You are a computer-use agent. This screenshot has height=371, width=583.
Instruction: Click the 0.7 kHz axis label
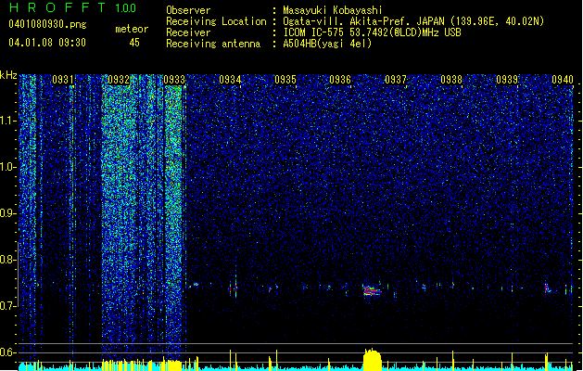[x=7, y=306]
